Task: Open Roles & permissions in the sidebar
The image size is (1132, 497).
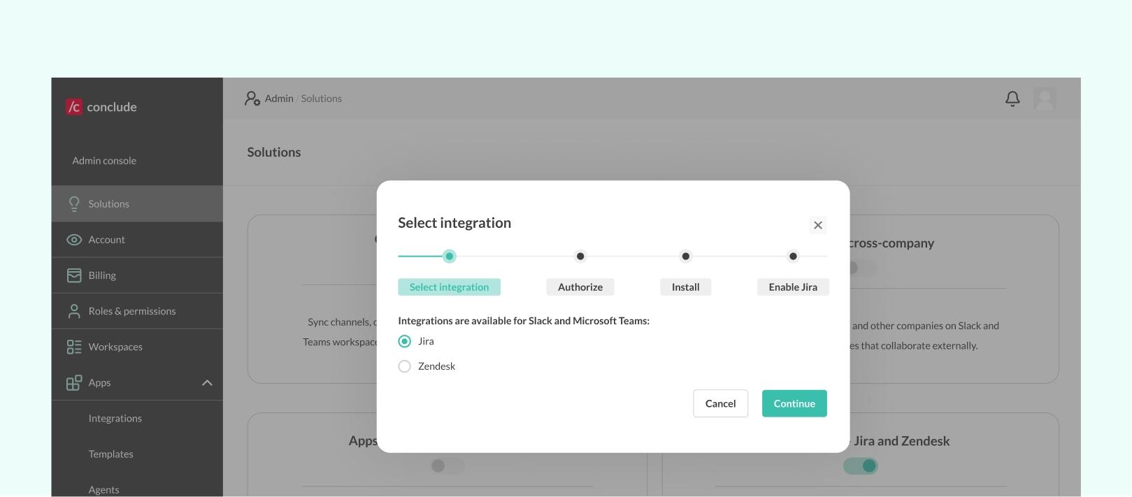Action: click(x=137, y=311)
